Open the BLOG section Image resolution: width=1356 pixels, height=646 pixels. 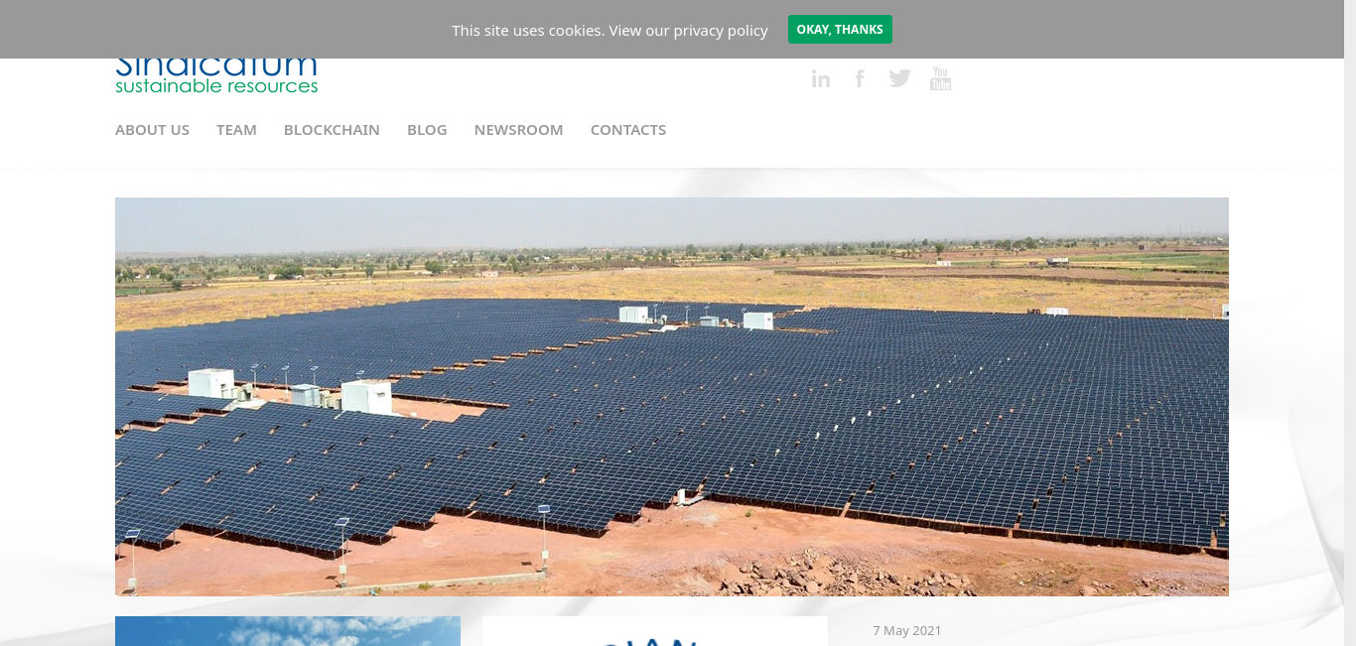click(x=427, y=130)
